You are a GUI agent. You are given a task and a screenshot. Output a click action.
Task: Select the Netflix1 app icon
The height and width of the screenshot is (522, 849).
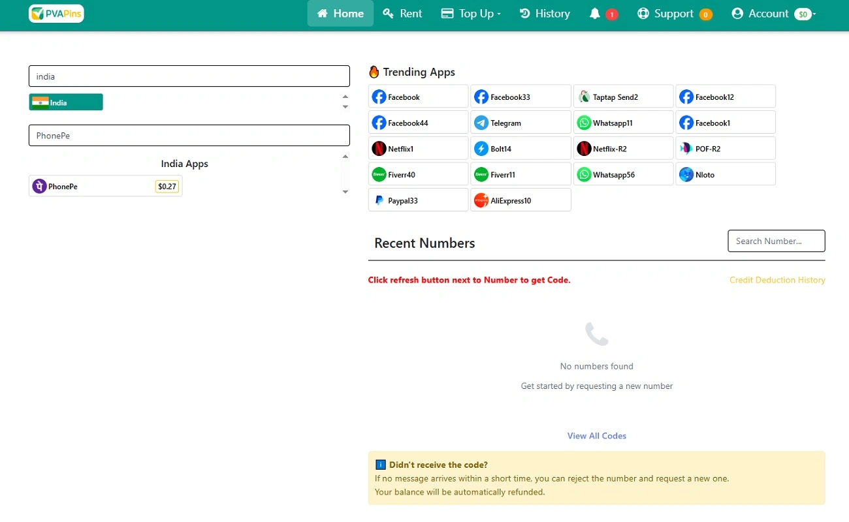tap(379, 149)
